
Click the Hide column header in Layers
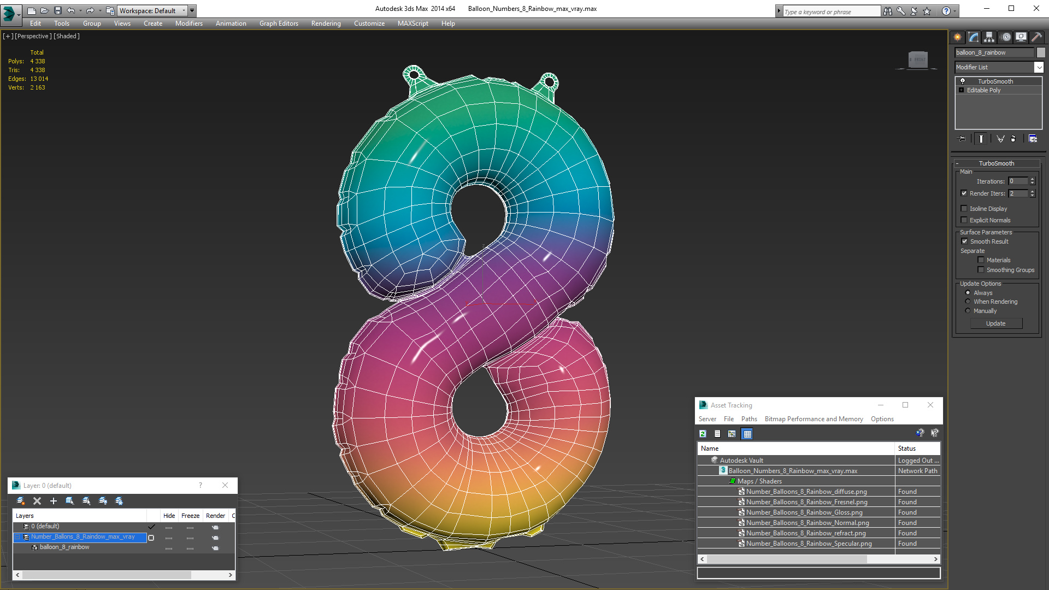click(x=169, y=516)
